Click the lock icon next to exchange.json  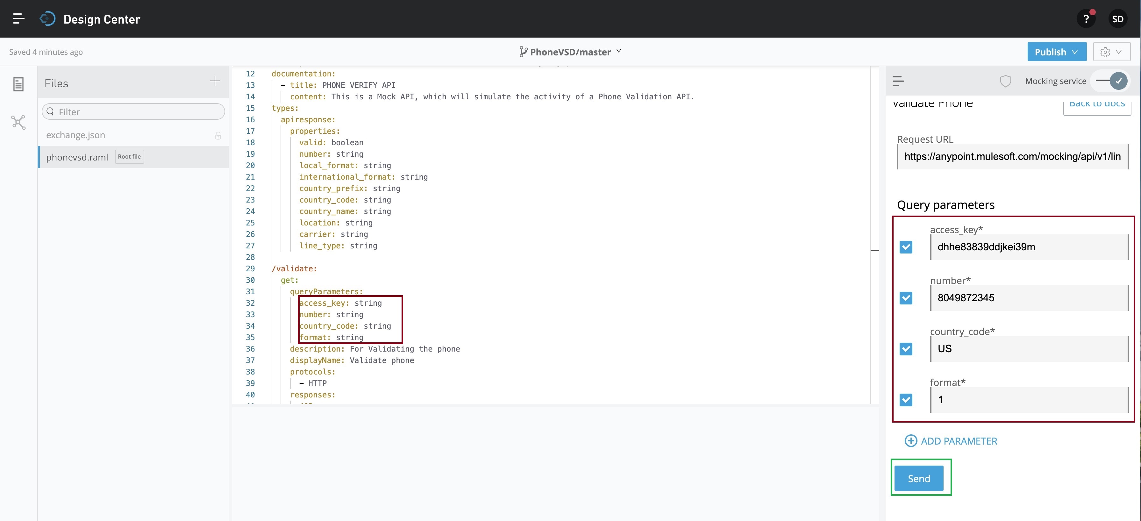click(x=218, y=136)
